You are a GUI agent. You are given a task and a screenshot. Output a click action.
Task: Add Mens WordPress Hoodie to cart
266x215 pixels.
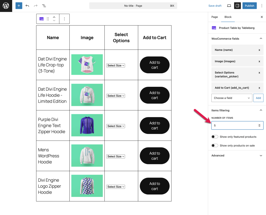[x=155, y=156]
